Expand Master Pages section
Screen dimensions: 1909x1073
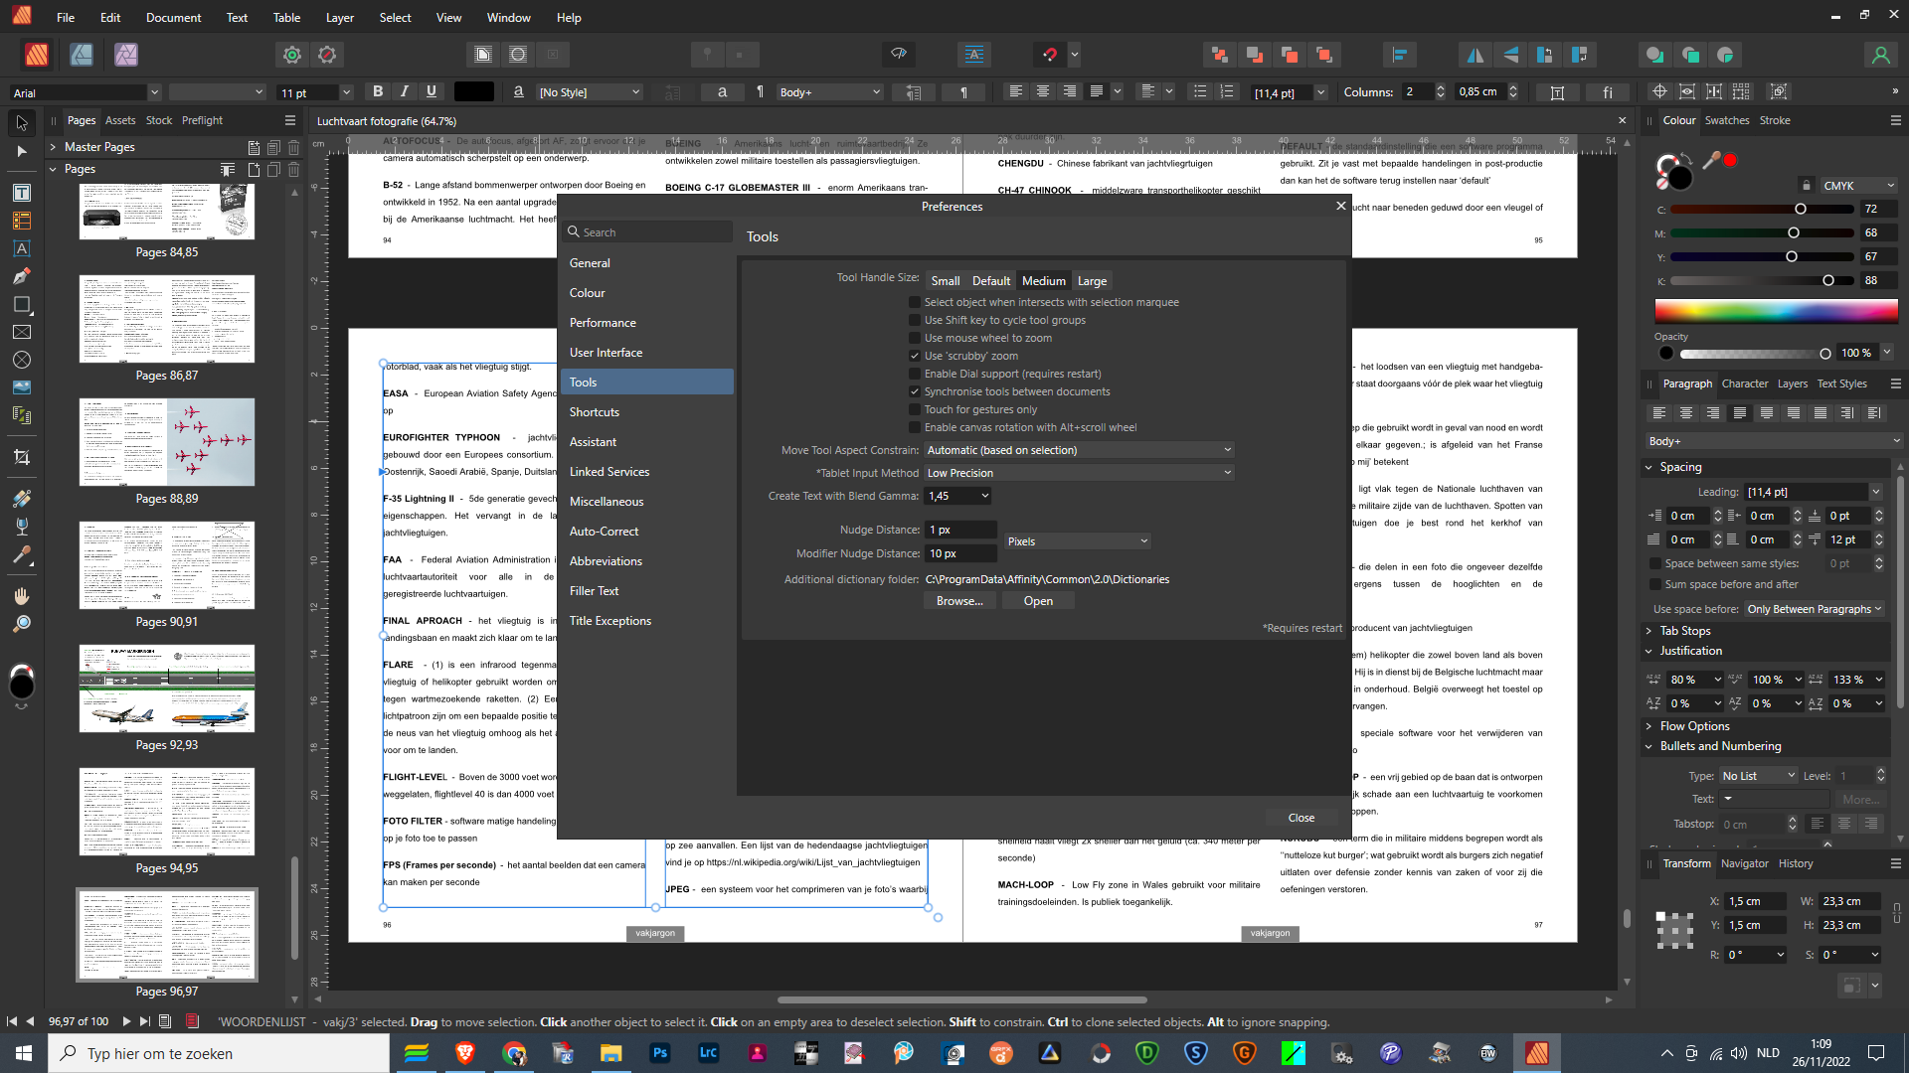pyautogui.click(x=53, y=147)
